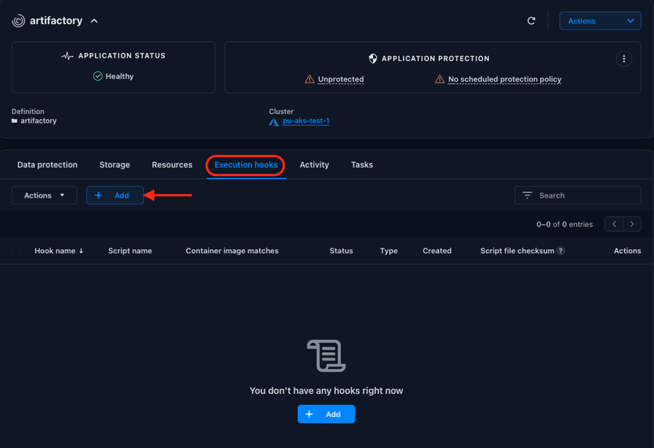Open Application Protection kebab menu

point(623,59)
